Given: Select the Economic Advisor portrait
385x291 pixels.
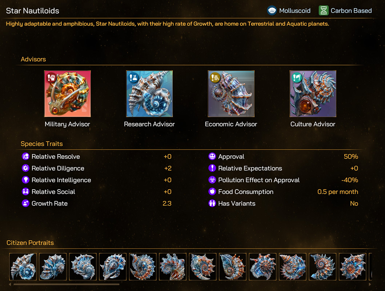Looking at the screenshot, I should point(231,93).
